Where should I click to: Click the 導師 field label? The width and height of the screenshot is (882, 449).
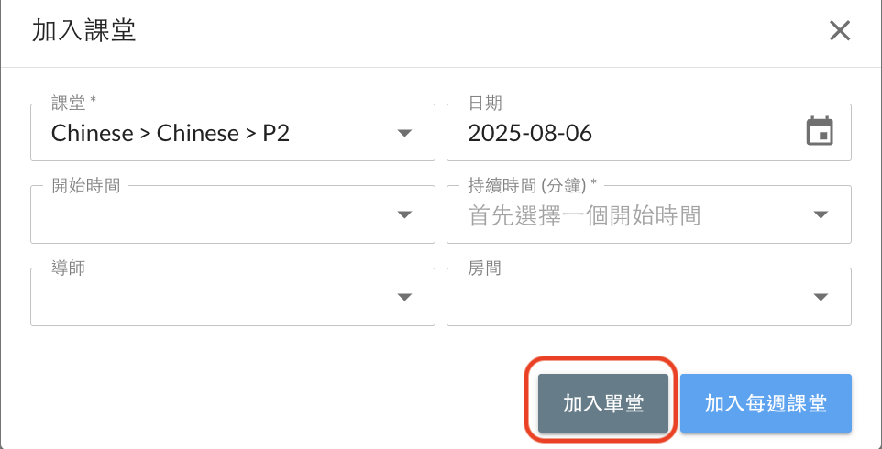(69, 268)
